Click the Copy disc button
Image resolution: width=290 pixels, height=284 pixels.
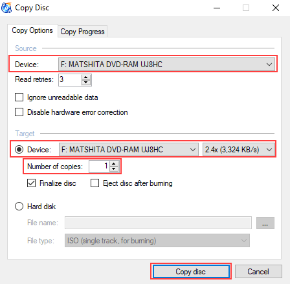pos(191,271)
